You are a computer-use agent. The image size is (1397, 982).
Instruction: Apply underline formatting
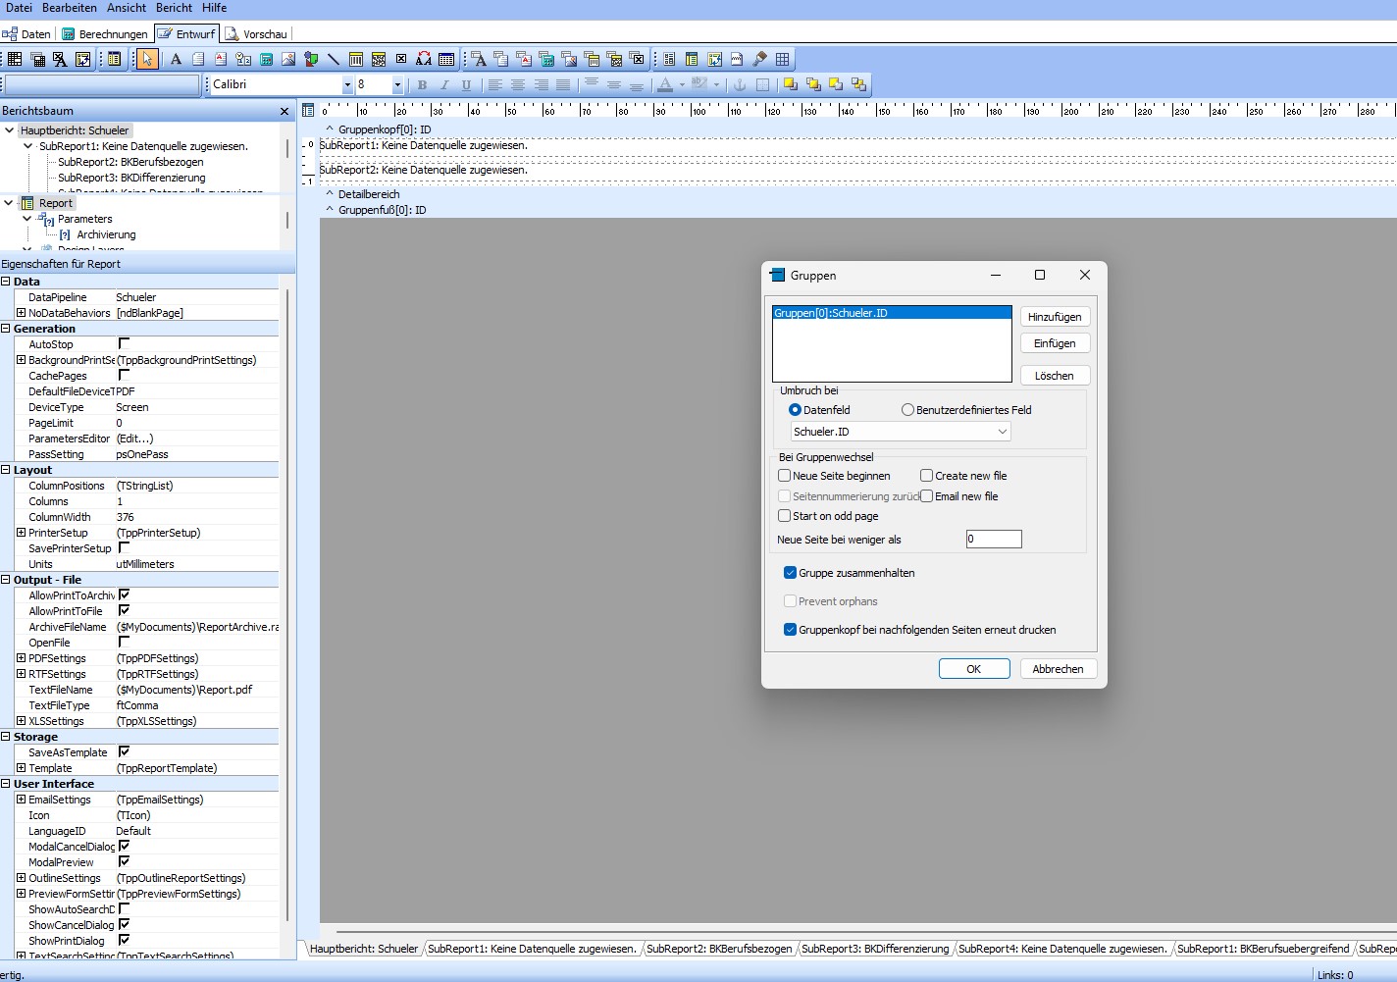click(467, 85)
